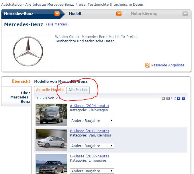Screen dimensions: 194x174
Task: Jump to first page pagination icon
Action: tap(163, 98)
